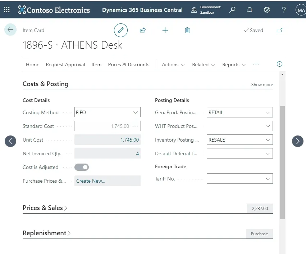Image resolution: width=306 pixels, height=254 pixels.
Task: Click the Create New... purchase prices link
Action: point(91,181)
